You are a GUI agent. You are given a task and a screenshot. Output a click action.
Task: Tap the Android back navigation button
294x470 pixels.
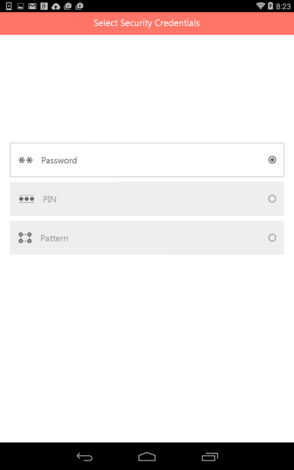[85, 457]
